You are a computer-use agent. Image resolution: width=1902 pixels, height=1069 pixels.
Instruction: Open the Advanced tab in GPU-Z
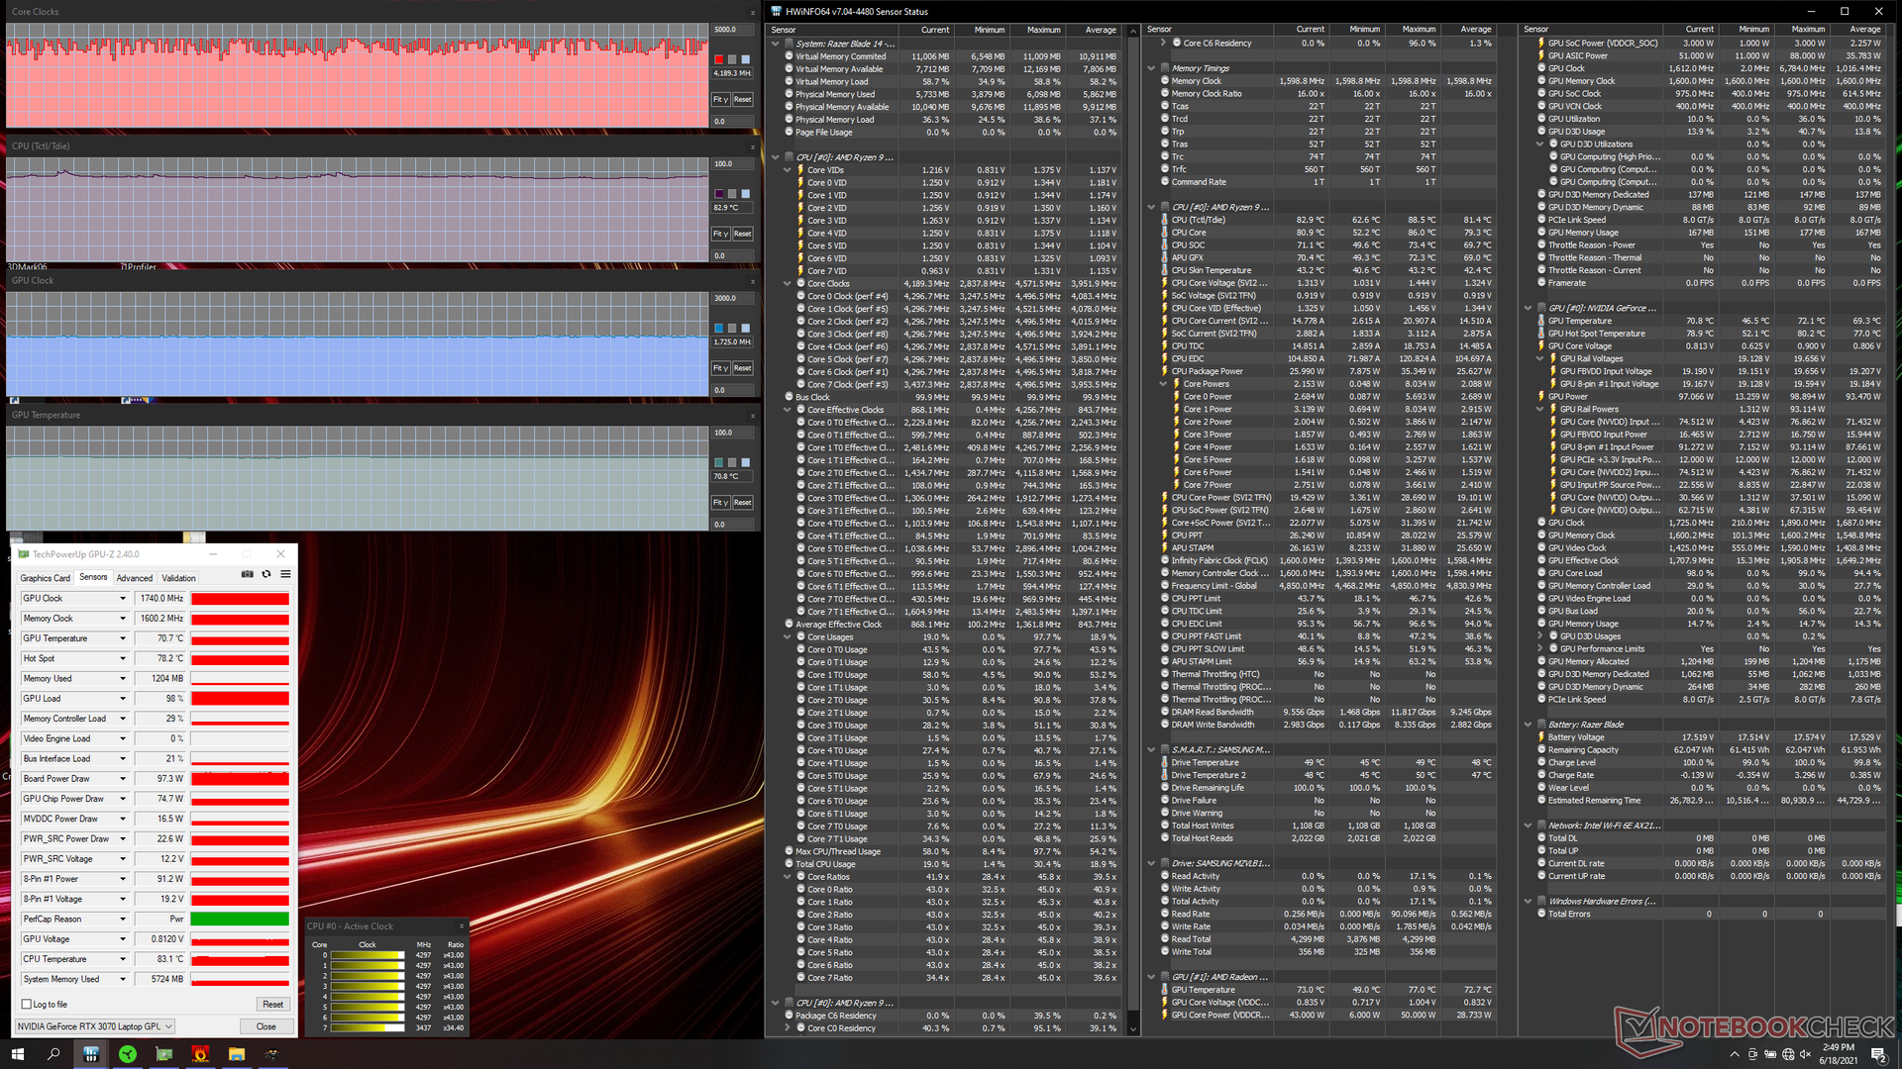coord(134,578)
